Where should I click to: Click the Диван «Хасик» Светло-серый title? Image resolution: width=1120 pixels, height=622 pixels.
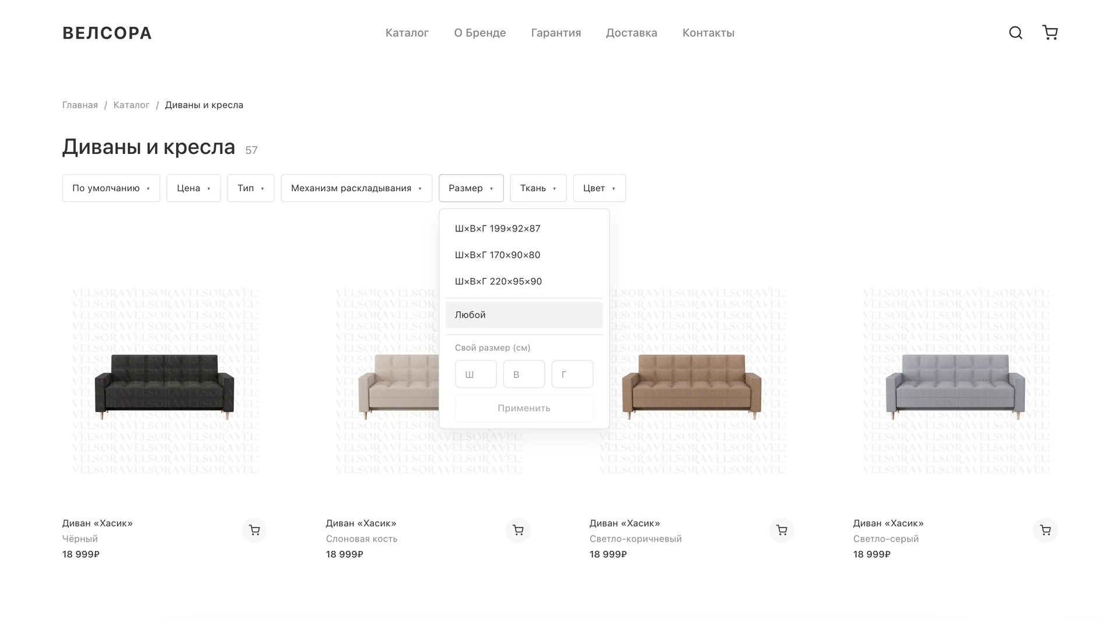click(888, 523)
